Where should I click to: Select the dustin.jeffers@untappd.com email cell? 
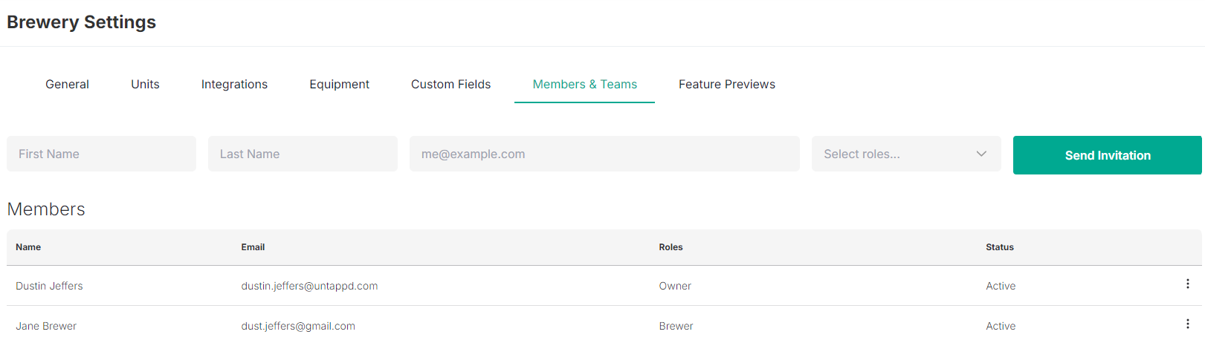(309, 286)
